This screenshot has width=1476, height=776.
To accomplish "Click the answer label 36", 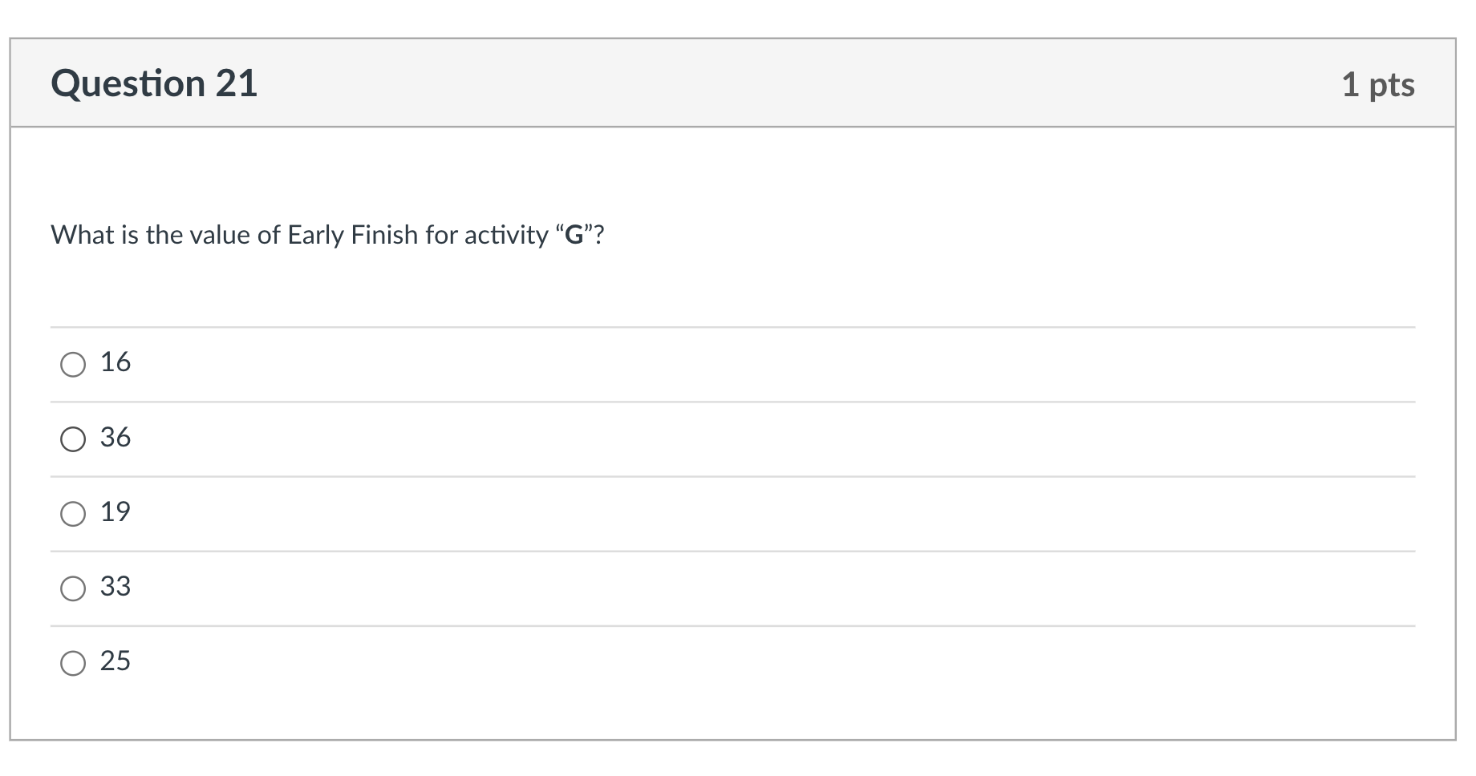I will 115,438.
